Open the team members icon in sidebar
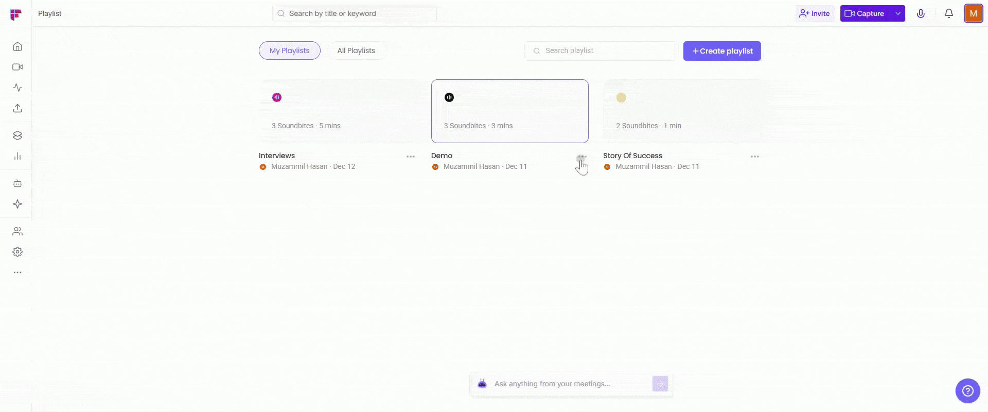The width and height of the screenshot is (988, 412). [17, 231]
